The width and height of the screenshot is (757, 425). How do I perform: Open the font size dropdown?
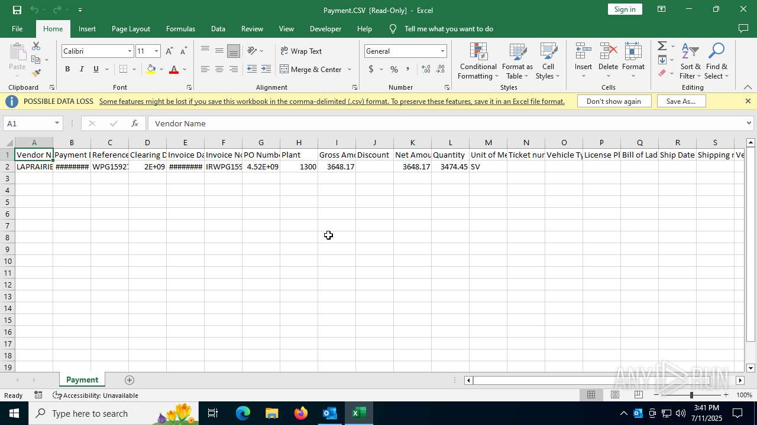pyautogui.click(x=156, y=51)
